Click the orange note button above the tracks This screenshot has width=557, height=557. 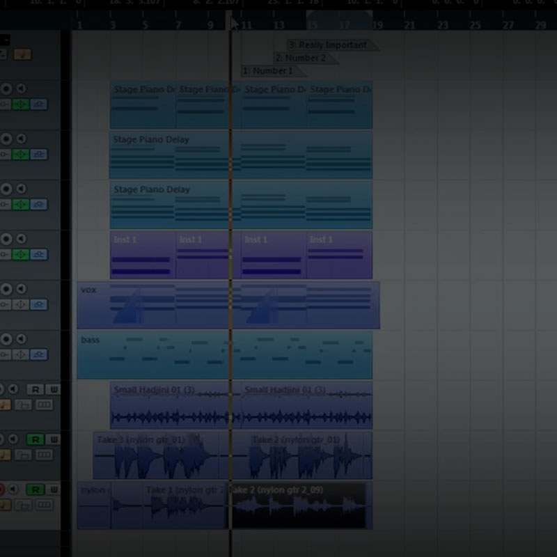(x=22, y=54)
